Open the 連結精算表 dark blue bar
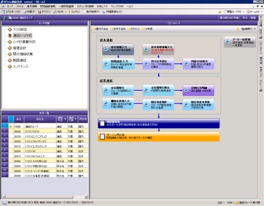Screen dimensions: 264x206 pyautogui.click(x=159, y=123)
